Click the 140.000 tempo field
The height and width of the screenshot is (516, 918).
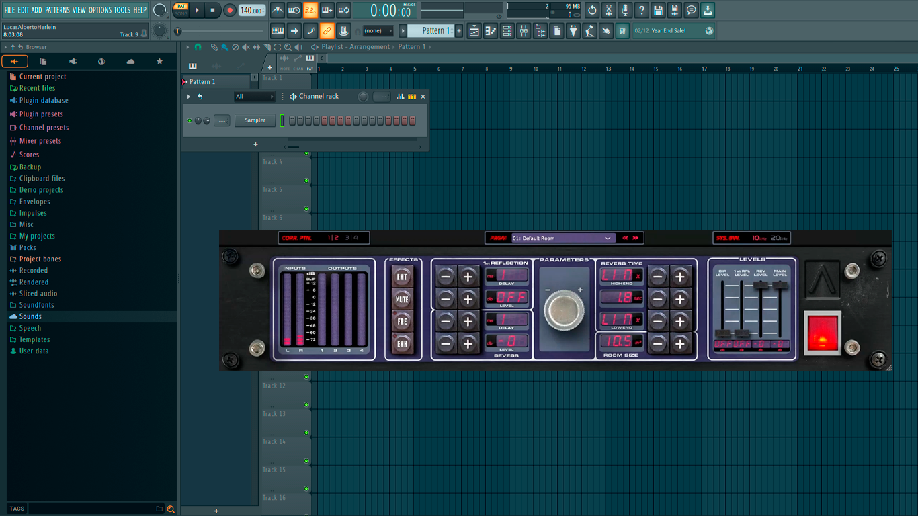(x=252, y=10)
